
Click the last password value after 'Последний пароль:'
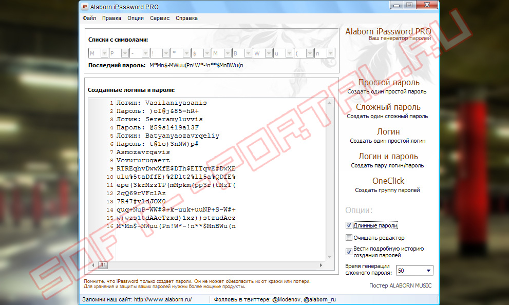point(196,65)
